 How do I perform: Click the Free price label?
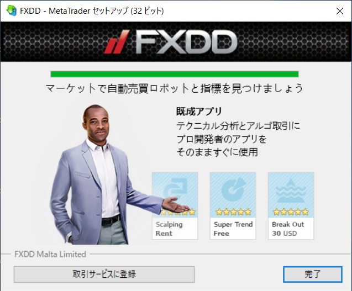pos(222,234)
